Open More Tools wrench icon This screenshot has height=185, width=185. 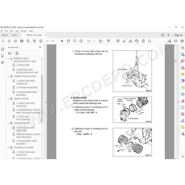[183, 134]
